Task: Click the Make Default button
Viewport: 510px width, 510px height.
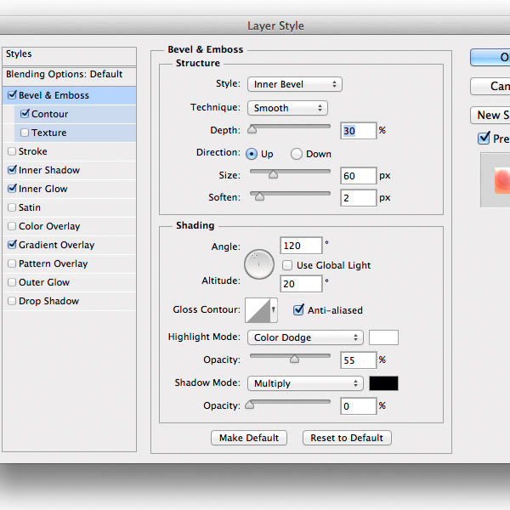Action: coord(248,438)
